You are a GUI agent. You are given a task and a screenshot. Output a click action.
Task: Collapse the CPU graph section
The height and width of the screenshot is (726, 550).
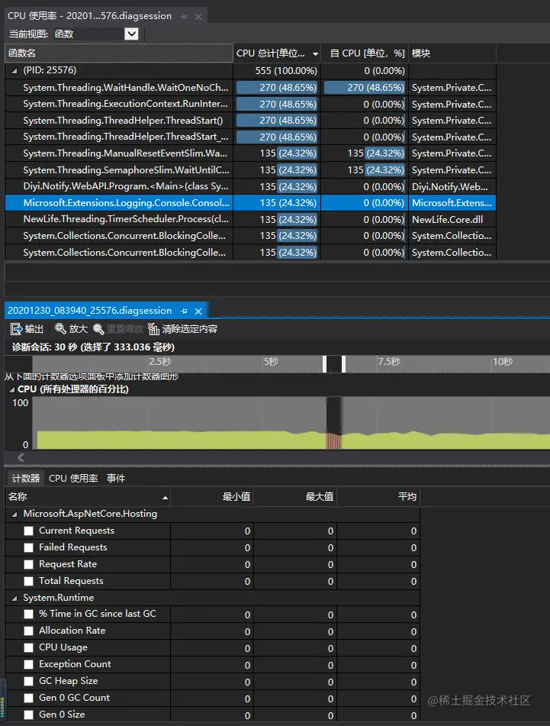(x=12, y=389)
